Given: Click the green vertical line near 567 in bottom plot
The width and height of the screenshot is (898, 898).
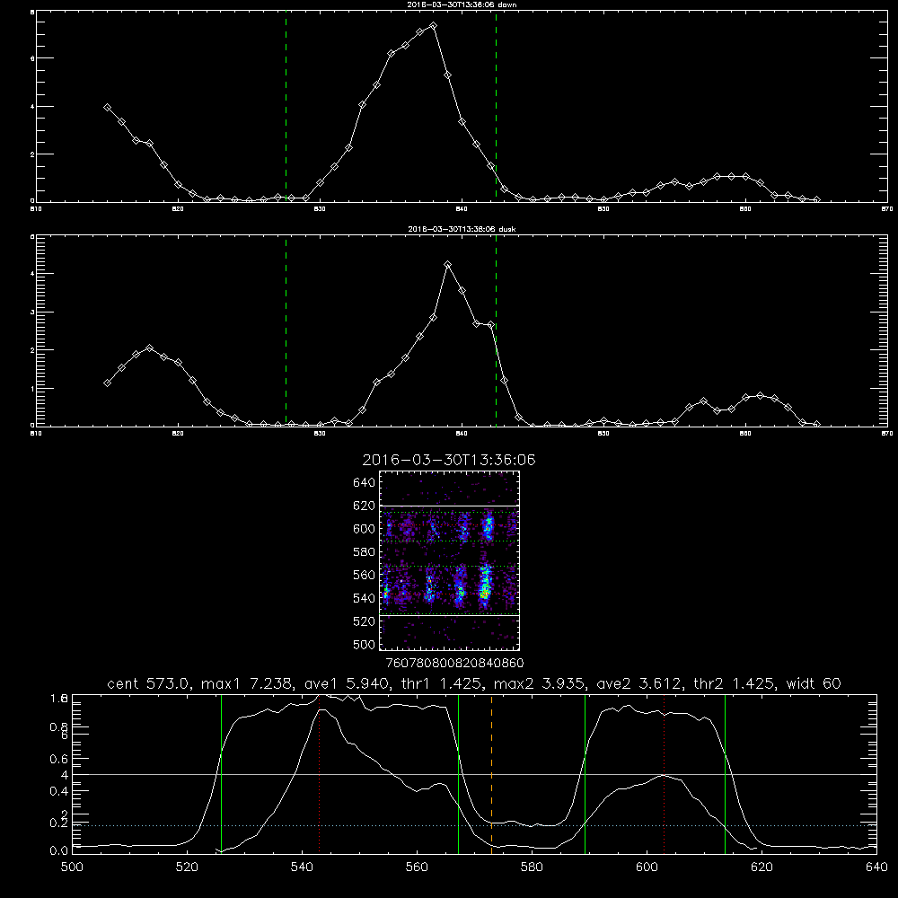Looking at the screenshot, I should [458, 774].
